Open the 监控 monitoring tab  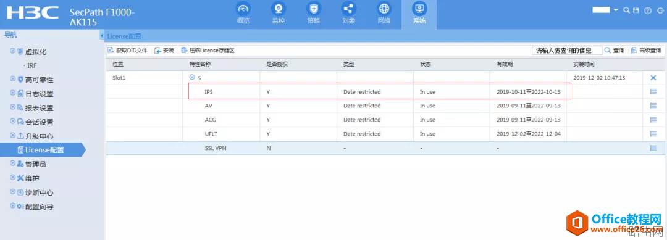279,14
